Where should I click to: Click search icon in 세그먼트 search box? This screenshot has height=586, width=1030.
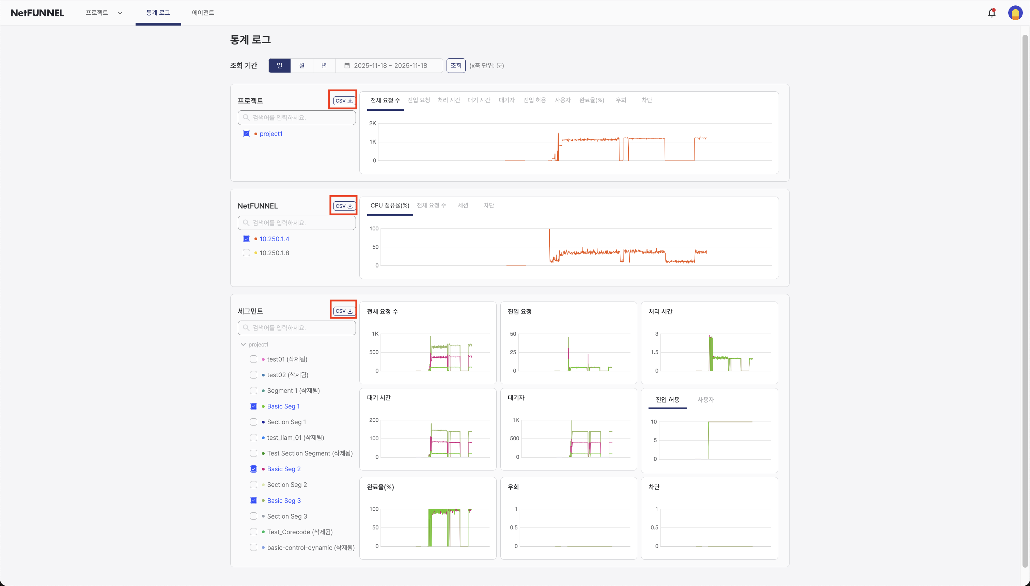click(246, 328)
